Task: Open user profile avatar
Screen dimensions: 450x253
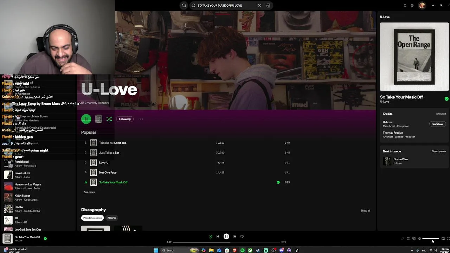Action: pyautogui.click(x=422, y=5)
